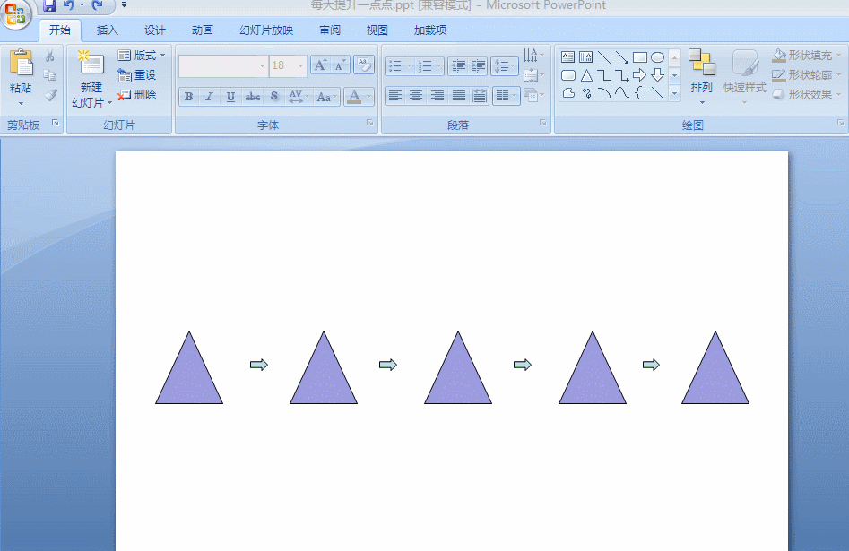Click the format painter brush icon

click(50, 95)
